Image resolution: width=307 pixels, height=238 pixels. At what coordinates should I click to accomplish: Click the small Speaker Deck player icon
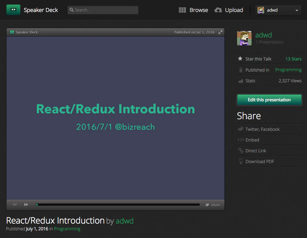(12, 32)
